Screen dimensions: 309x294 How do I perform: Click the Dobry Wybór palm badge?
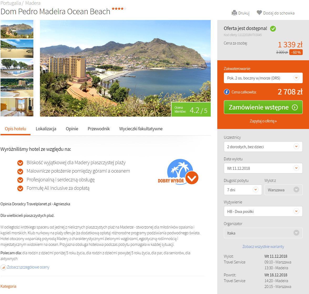178,172
